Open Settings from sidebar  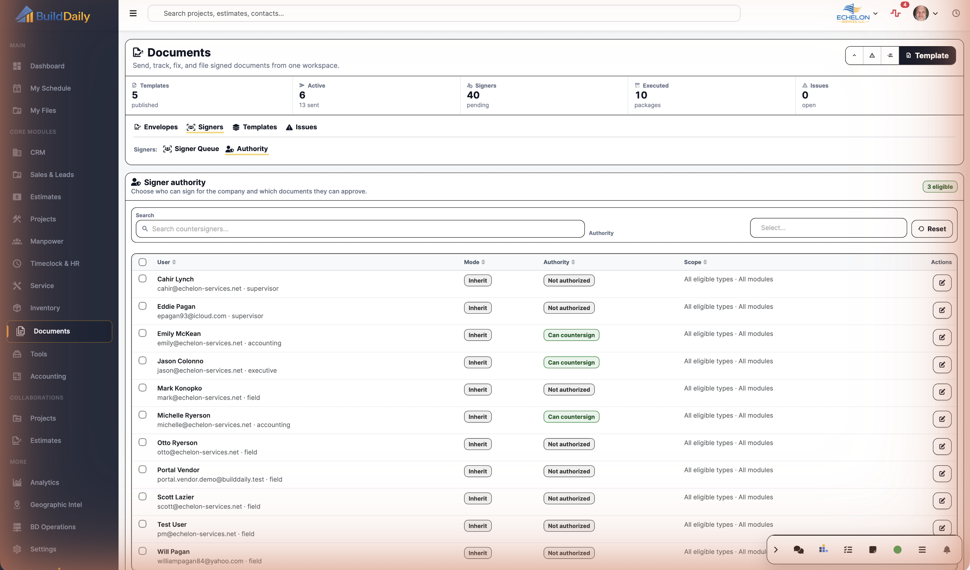(59, 549)
